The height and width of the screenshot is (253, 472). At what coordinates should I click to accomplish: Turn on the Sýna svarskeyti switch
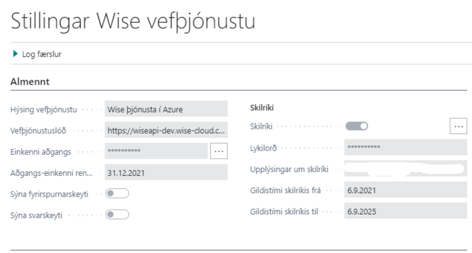point(117,215)
